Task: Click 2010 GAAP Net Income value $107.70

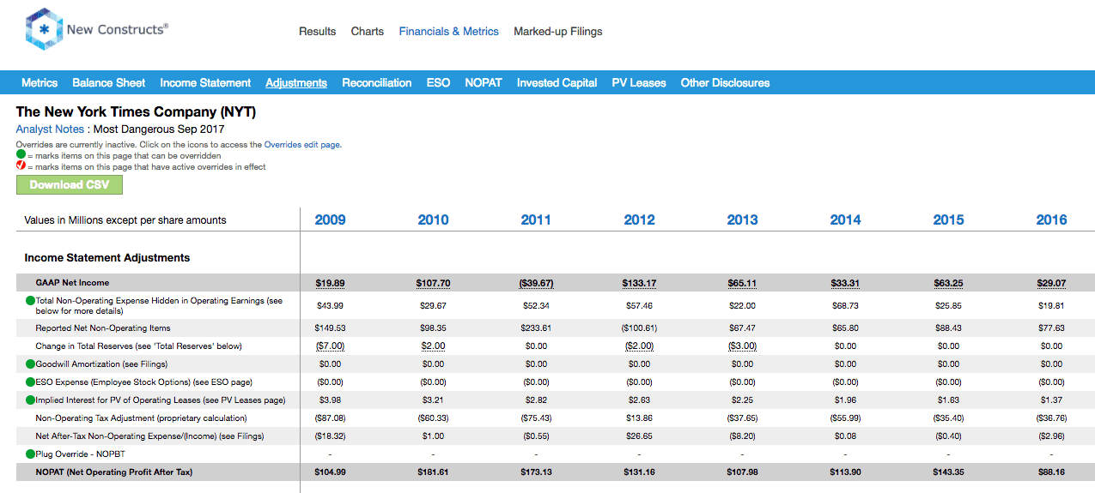Action: point(434,283)
